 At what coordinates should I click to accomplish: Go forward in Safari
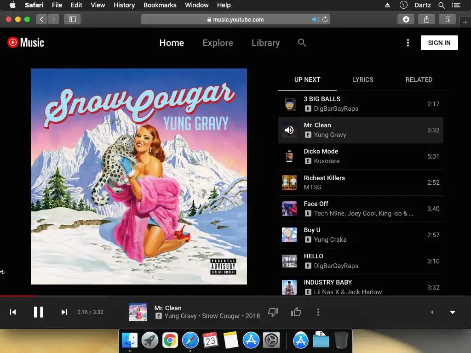tap(53, 19)
